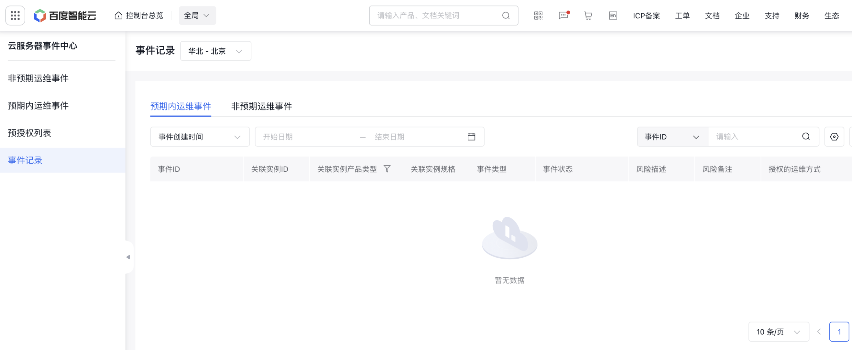This screenshot has height=350, width=852.
Task: Click the 事件状态 column header
Action: pos(582,169)
